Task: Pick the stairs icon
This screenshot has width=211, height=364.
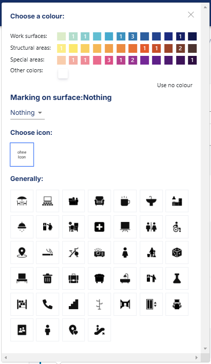Action: coord(73,305)
